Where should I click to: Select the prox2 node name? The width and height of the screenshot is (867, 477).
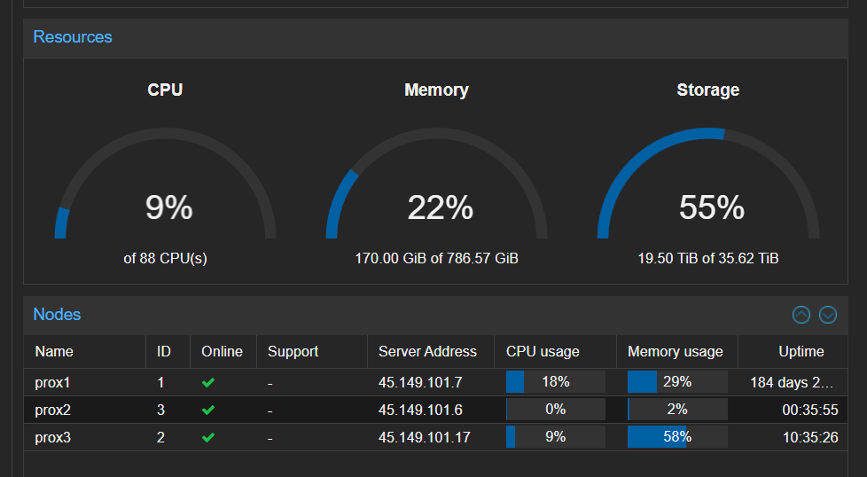point(52,411)
